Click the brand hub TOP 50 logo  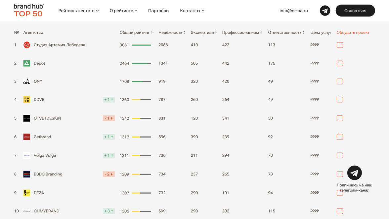pos(29,11)
